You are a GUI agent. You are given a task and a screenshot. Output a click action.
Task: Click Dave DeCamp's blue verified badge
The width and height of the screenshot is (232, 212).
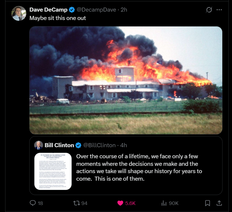coord(72,10)
